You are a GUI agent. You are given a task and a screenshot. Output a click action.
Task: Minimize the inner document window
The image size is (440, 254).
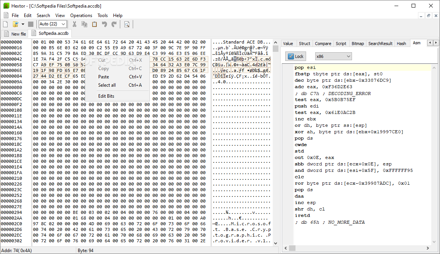click(x=421, y=16)
